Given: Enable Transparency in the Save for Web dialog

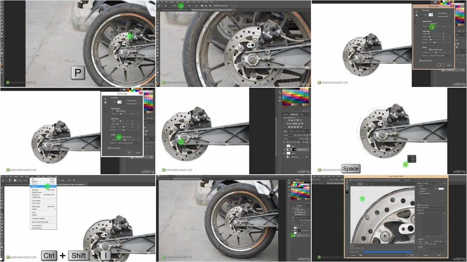Looking at the screenshot, I should (x=419, y=189).
